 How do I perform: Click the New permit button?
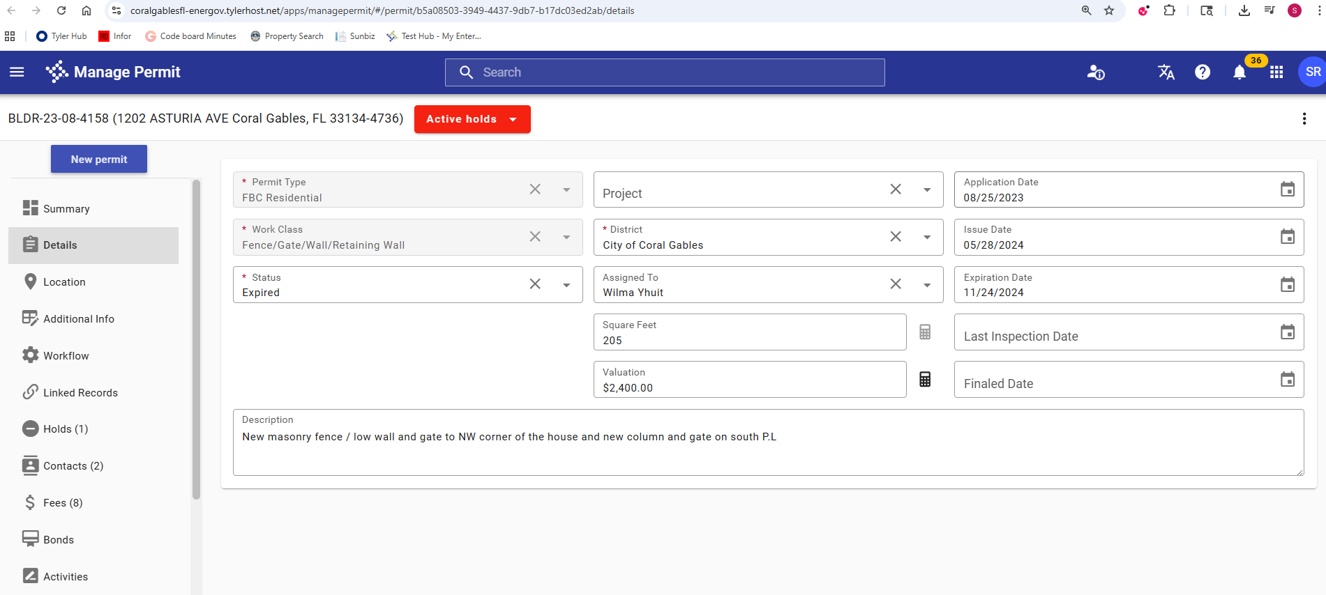click(x=99, y=160)
